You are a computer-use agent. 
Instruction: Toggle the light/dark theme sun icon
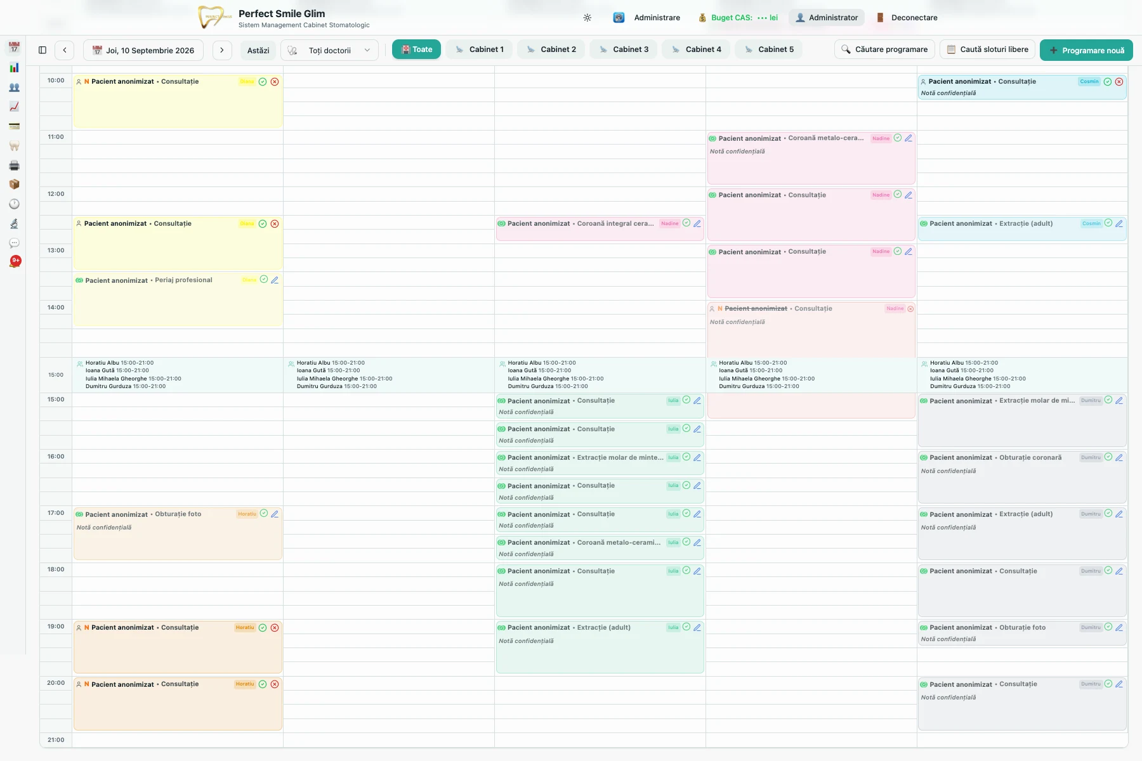[x=587, y=18]
